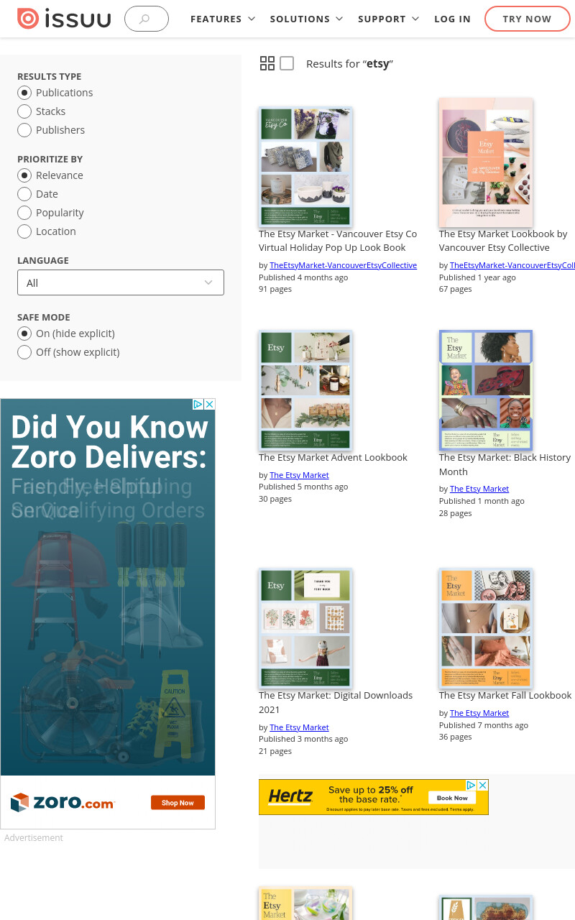Screen dimensions: 575x920
Task: Open The Etsy Market publisher link under Advent Lookbook
Action: [299, 475]
